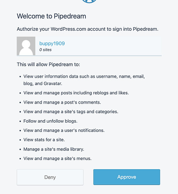178x194 pixels.
Task: Click the tags and categories permission item
Action: [x=71, y=112]
